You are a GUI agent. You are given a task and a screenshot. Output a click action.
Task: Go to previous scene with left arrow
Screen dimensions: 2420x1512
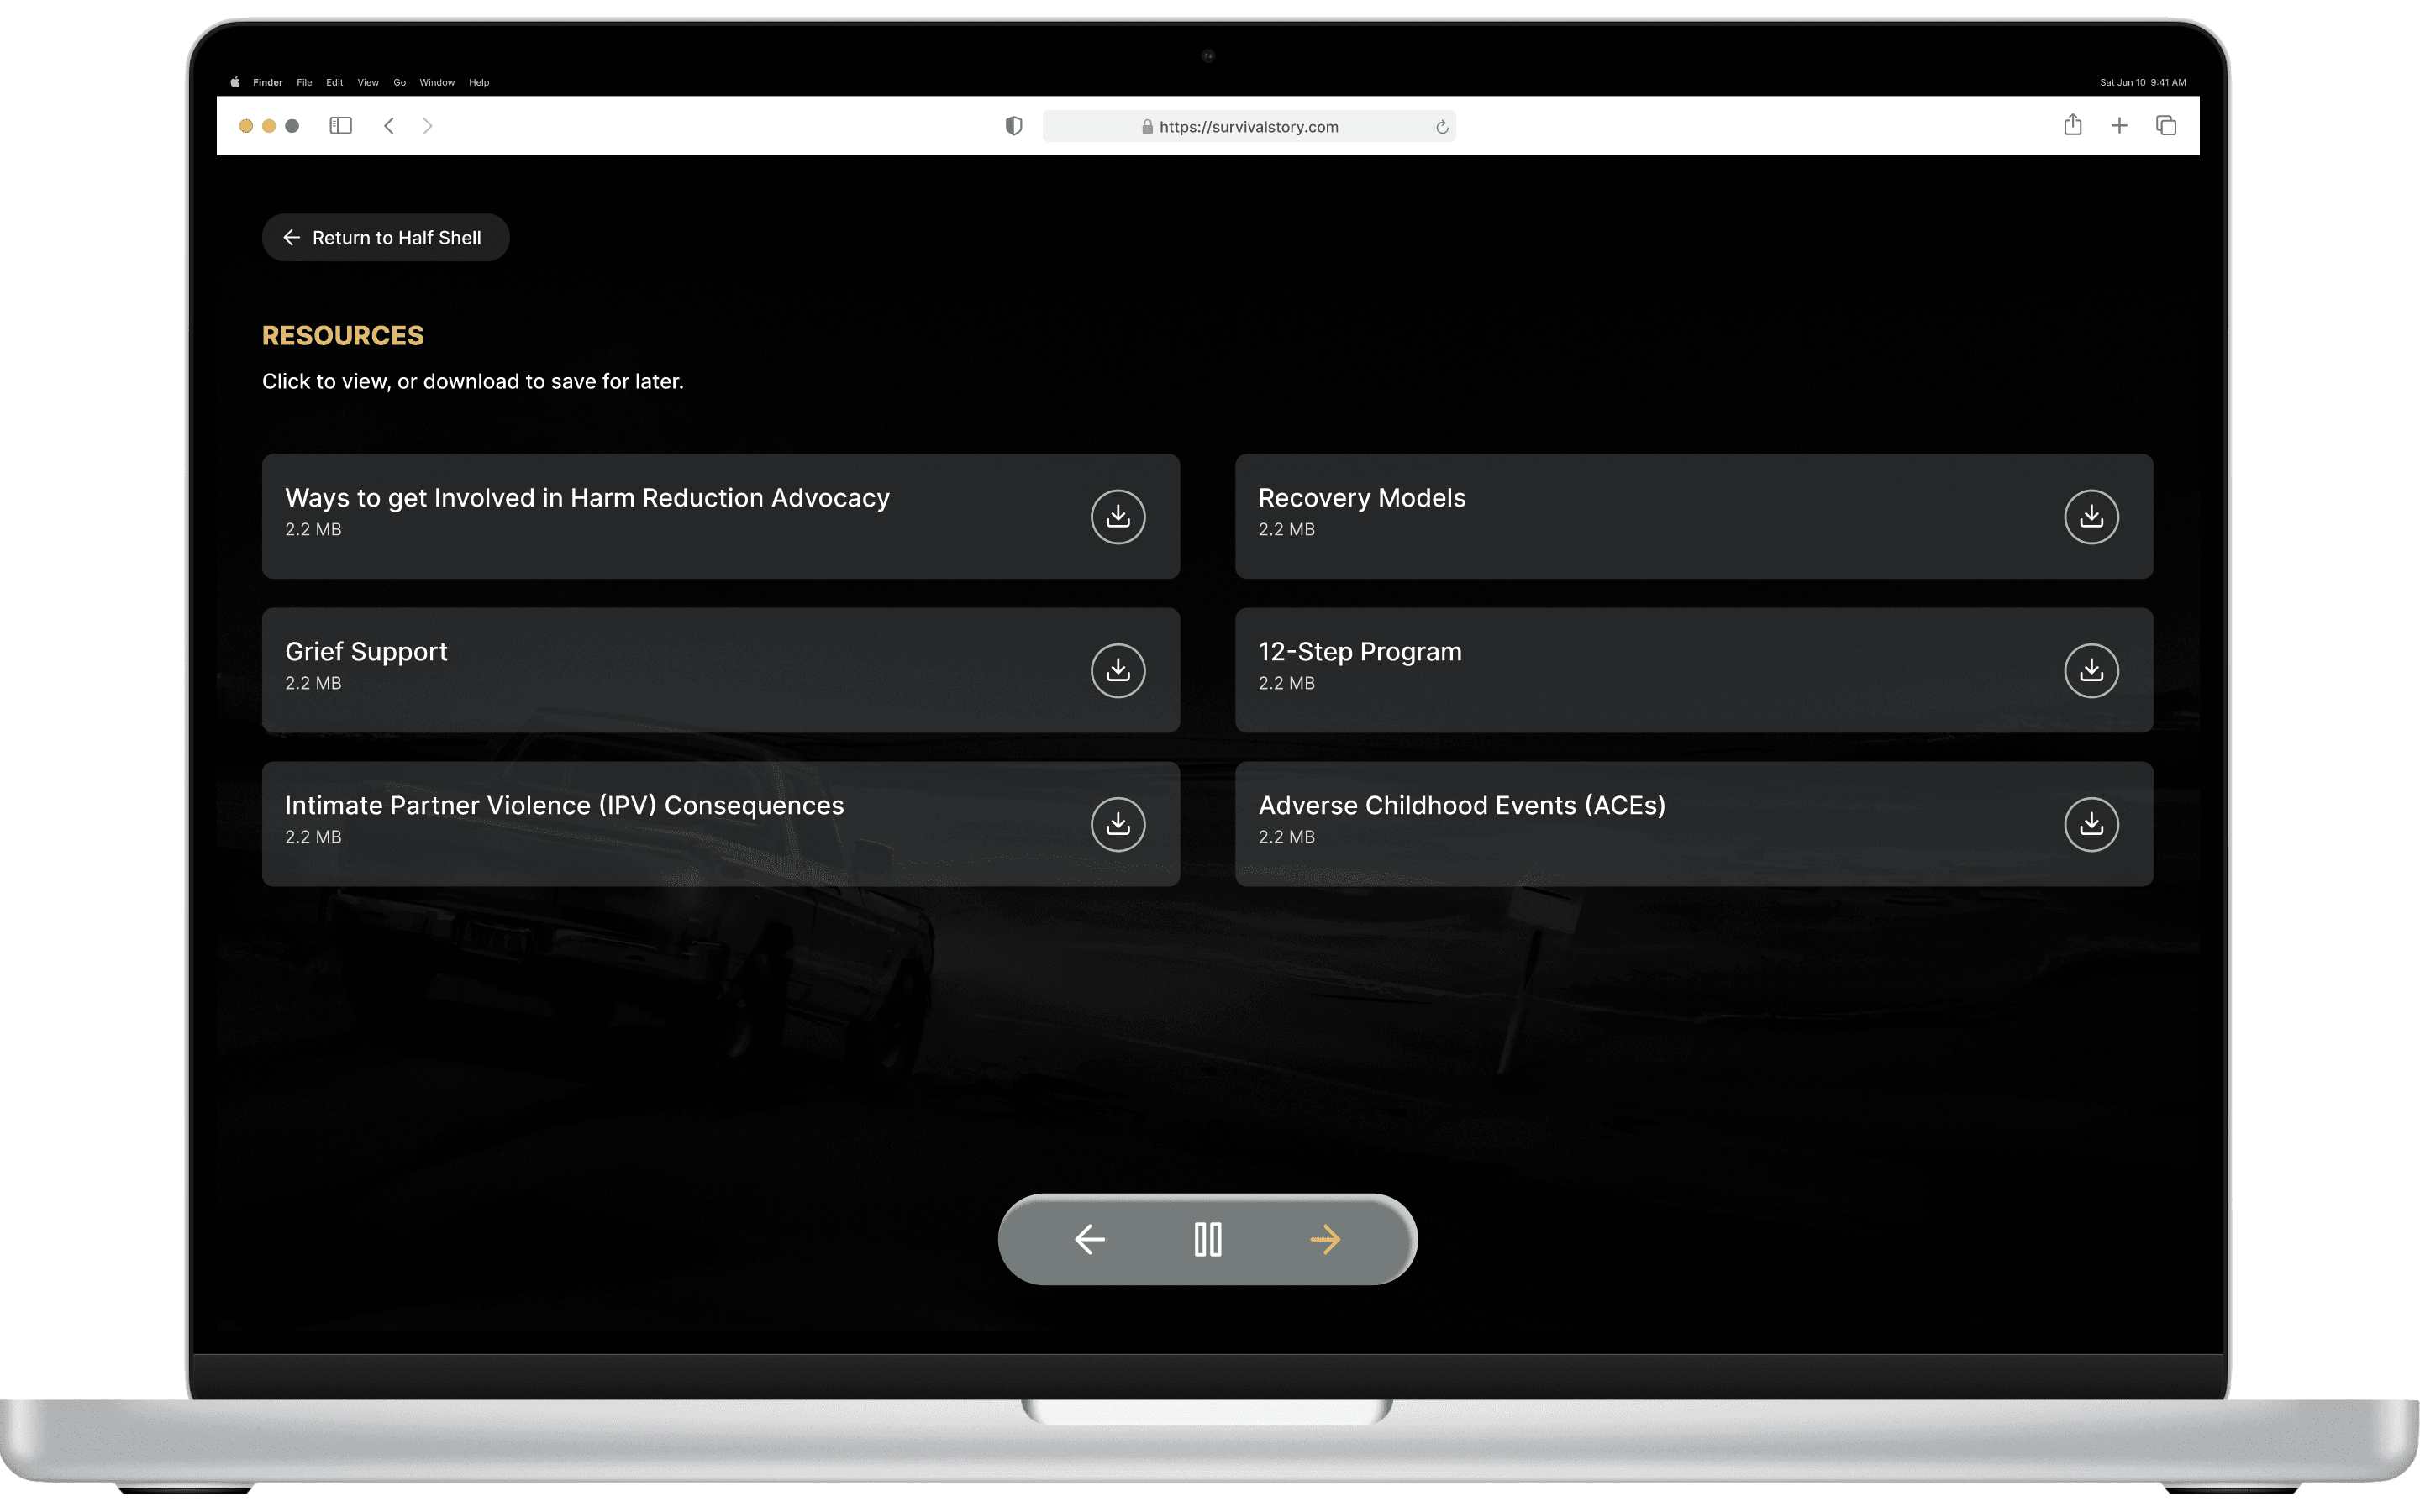[1089, 1239]
